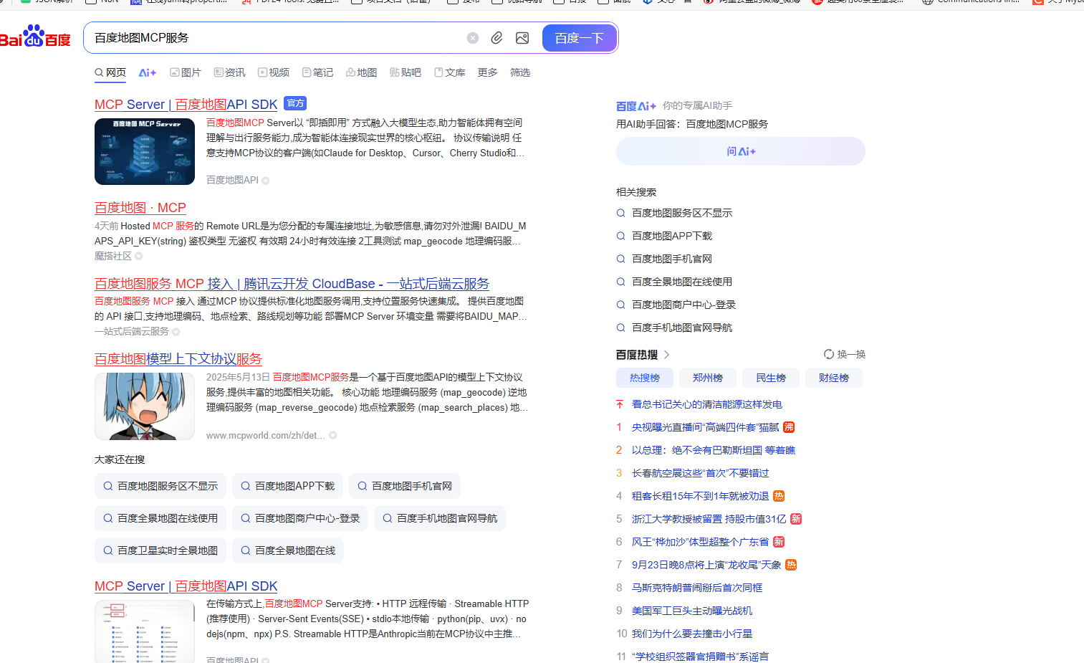Screen dimensions: 1084x663
Task: Expand 百度热搜 with the chevron arrow
Action: click(x=667, y=355)
